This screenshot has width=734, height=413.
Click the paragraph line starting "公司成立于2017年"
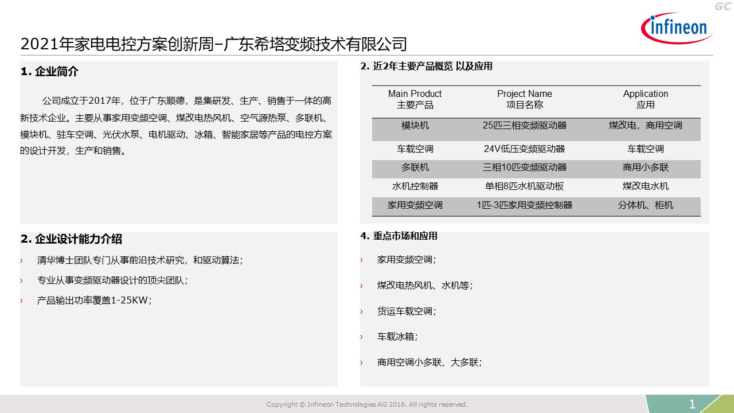coord(187,101)
